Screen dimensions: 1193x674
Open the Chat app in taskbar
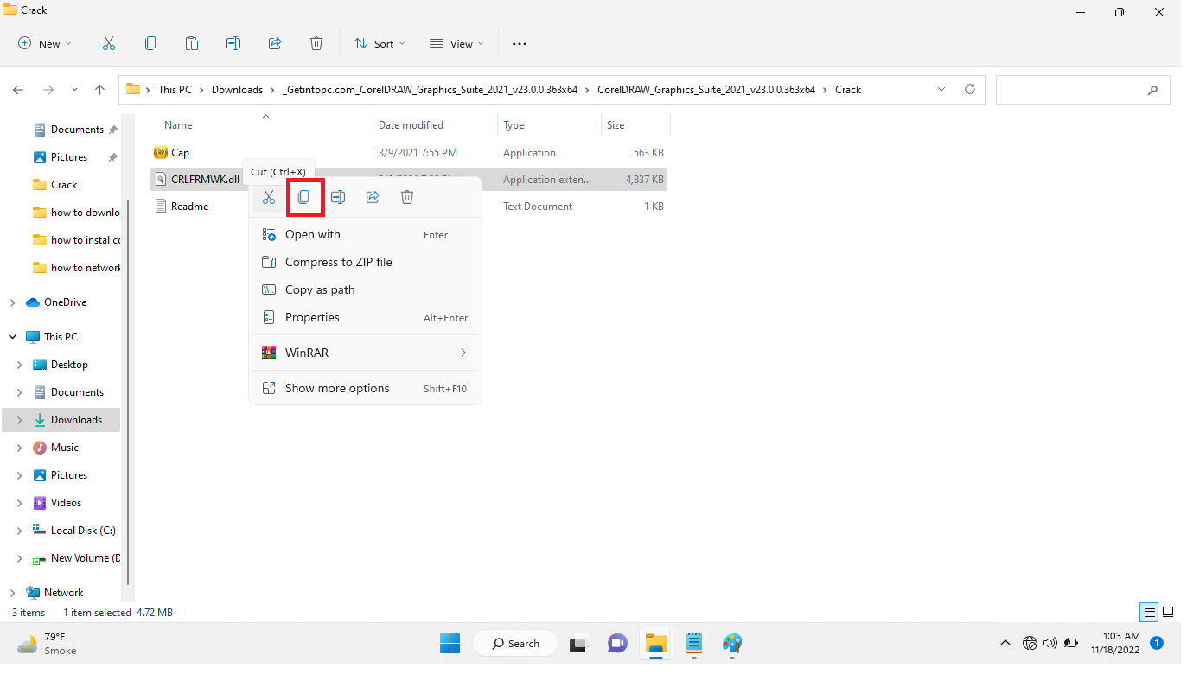(617, 644)
